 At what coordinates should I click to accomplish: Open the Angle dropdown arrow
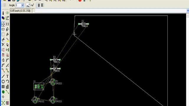point(22,5)
